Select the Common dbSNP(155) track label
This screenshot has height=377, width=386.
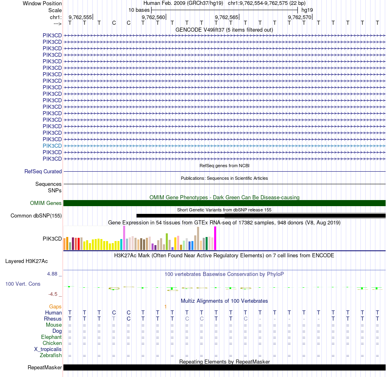coord(36,215)
